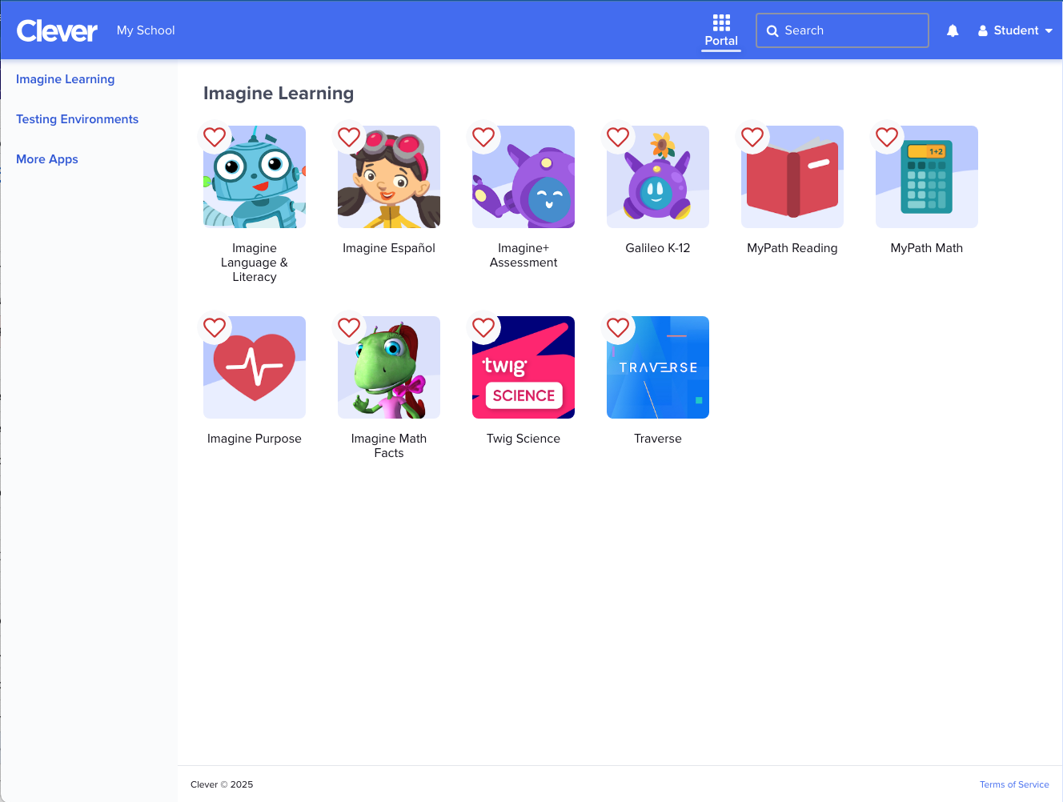Open the Traverse app

click(657, 367)
